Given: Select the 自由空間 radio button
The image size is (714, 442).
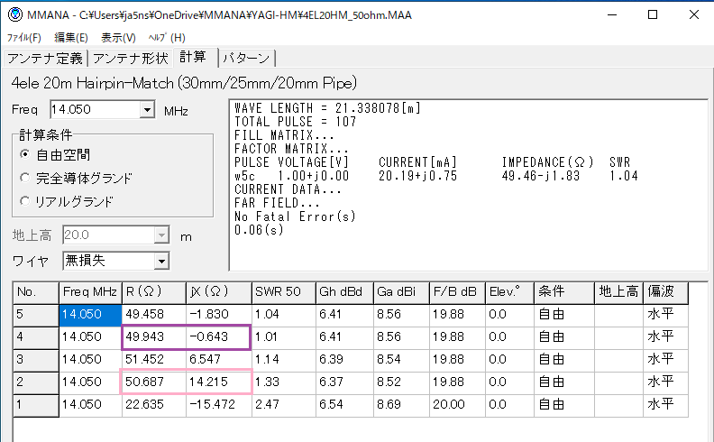Looking at the screenshot, I should [x=25, y=154].
